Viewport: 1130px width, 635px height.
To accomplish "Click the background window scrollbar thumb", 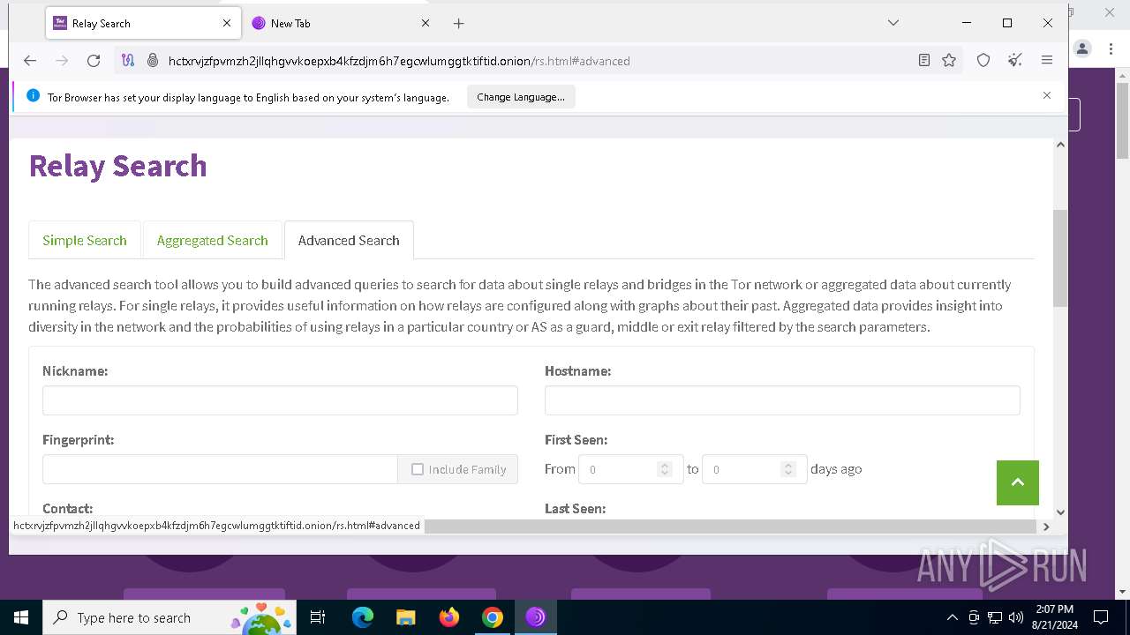I will (1122, 122).
